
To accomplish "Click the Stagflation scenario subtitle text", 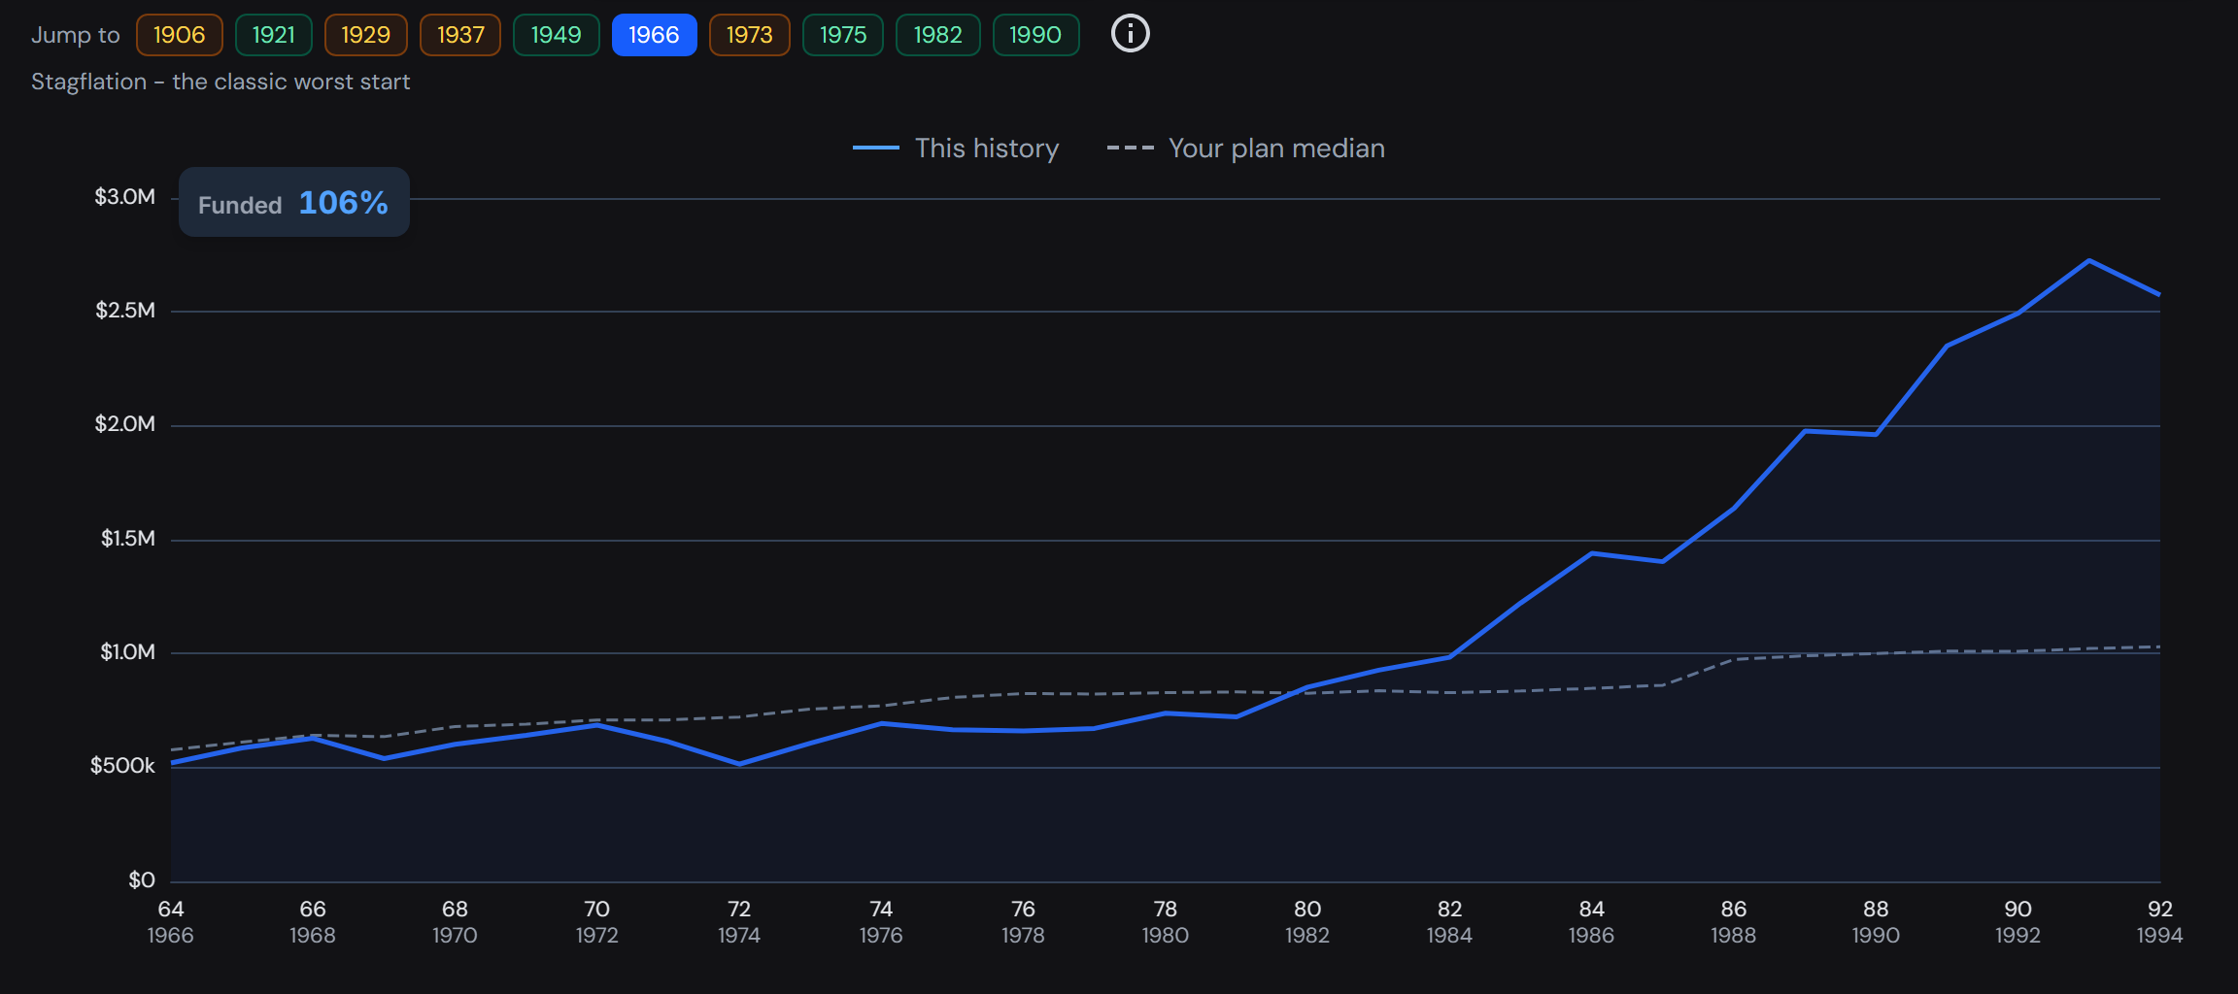I will click(x=220, y=82).
